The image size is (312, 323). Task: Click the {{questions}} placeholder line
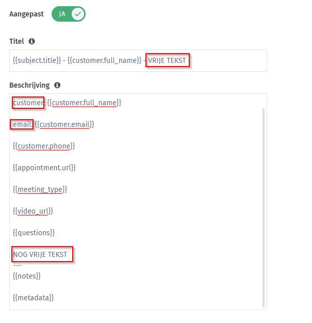pyautogui.click(x=34, y=233)
